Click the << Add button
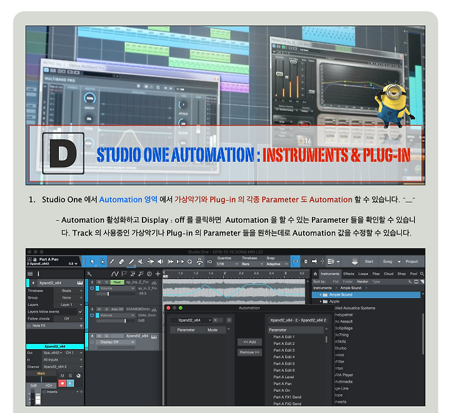 pyautogui.click(x=249, y=342)
